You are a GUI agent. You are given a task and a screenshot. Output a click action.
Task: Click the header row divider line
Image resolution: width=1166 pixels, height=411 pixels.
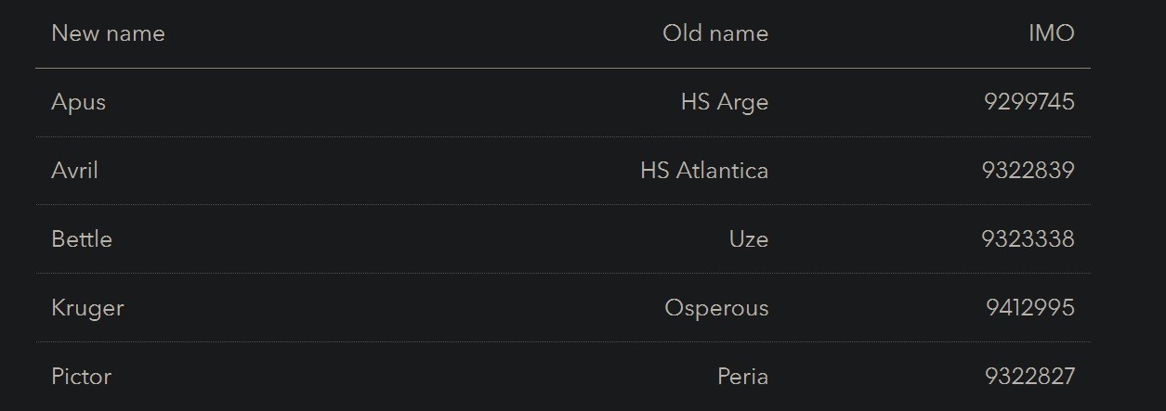(562, 69)
